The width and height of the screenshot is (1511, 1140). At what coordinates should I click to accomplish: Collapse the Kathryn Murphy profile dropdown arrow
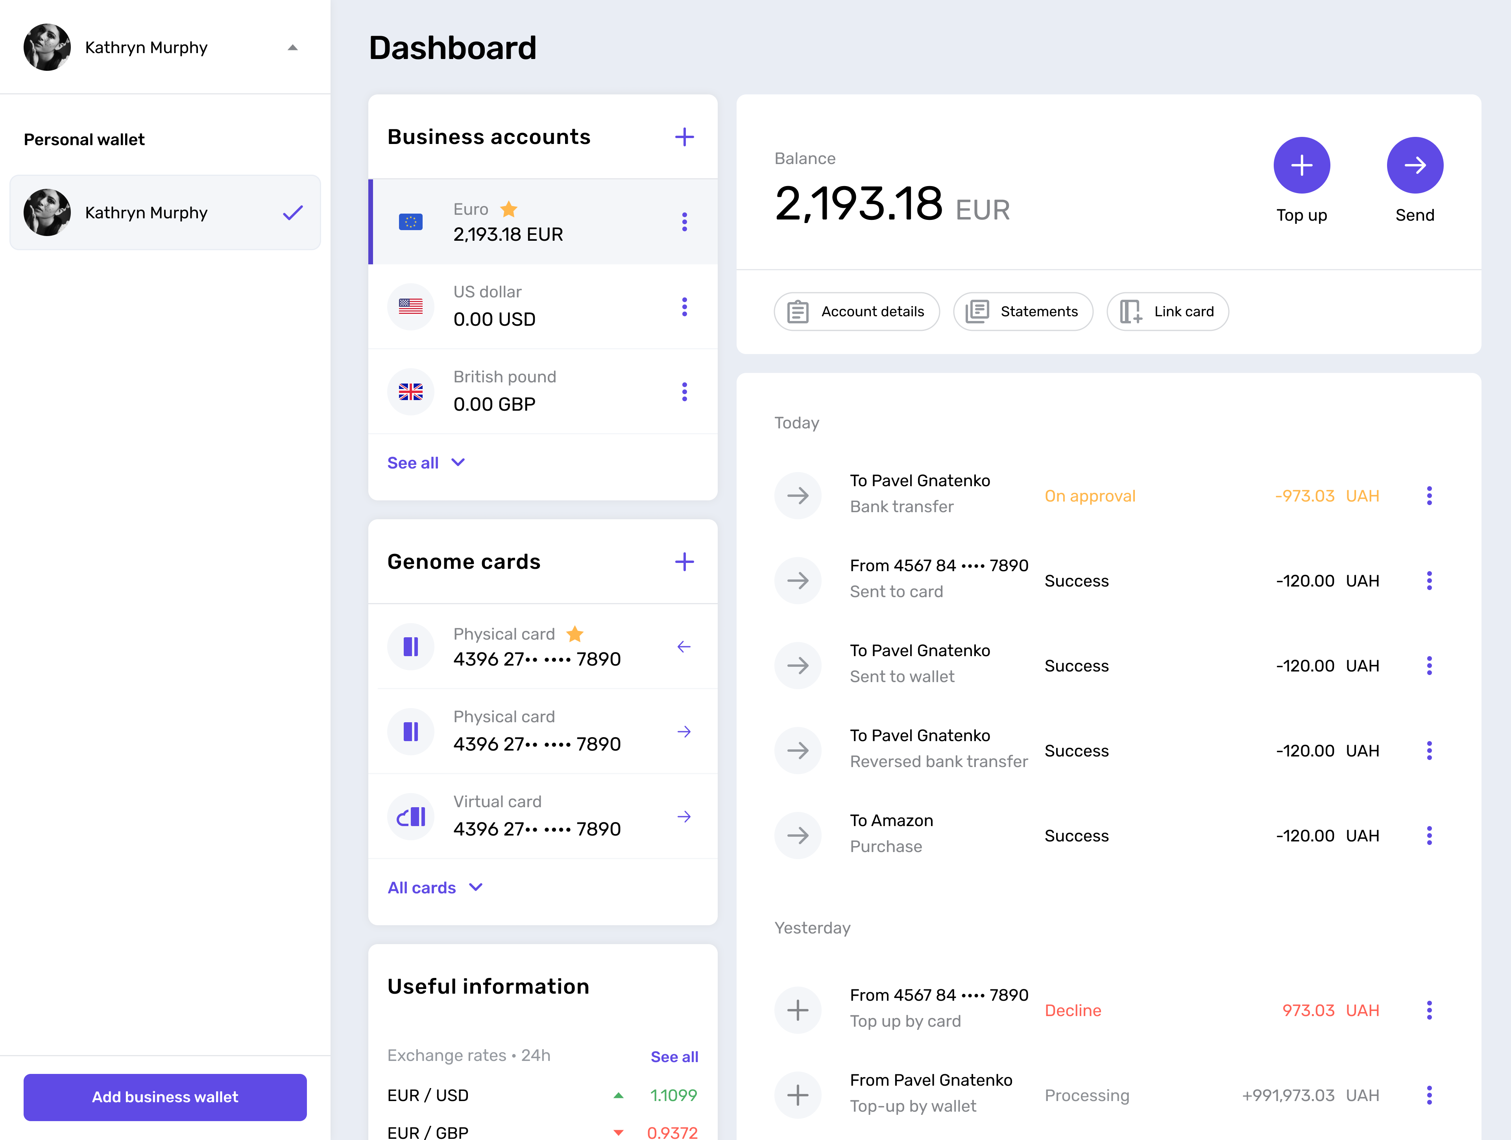coord(292,48)
